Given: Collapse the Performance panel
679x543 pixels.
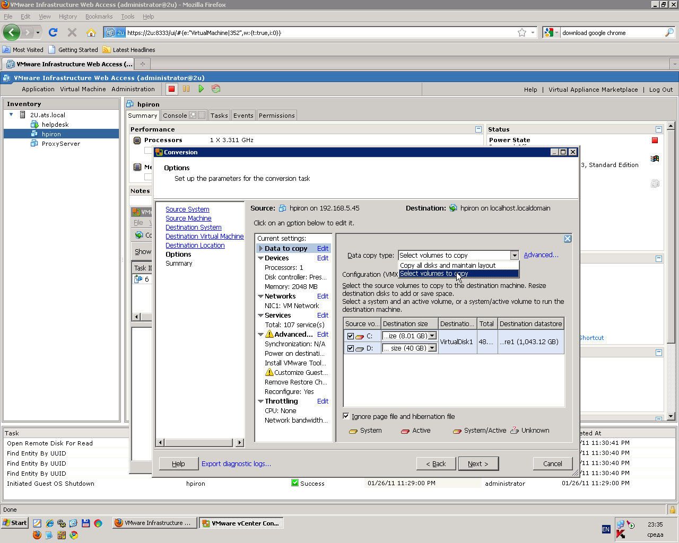Looking at the screenshot, I should [478, 129].
